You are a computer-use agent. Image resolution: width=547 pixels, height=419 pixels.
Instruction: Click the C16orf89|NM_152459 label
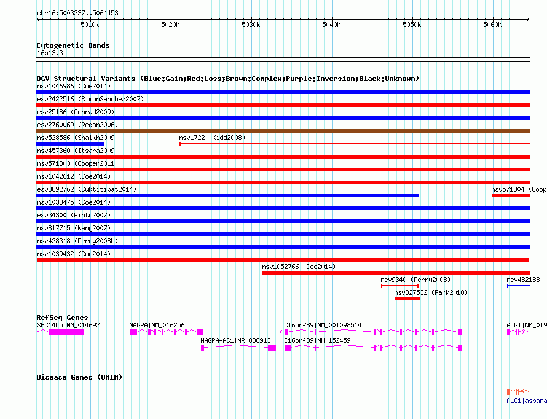pos(317,340)
